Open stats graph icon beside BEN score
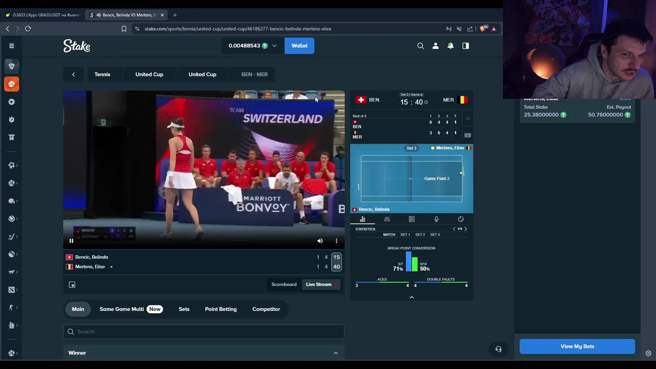Screen dimensions: 656x369 tap(467, 119)
